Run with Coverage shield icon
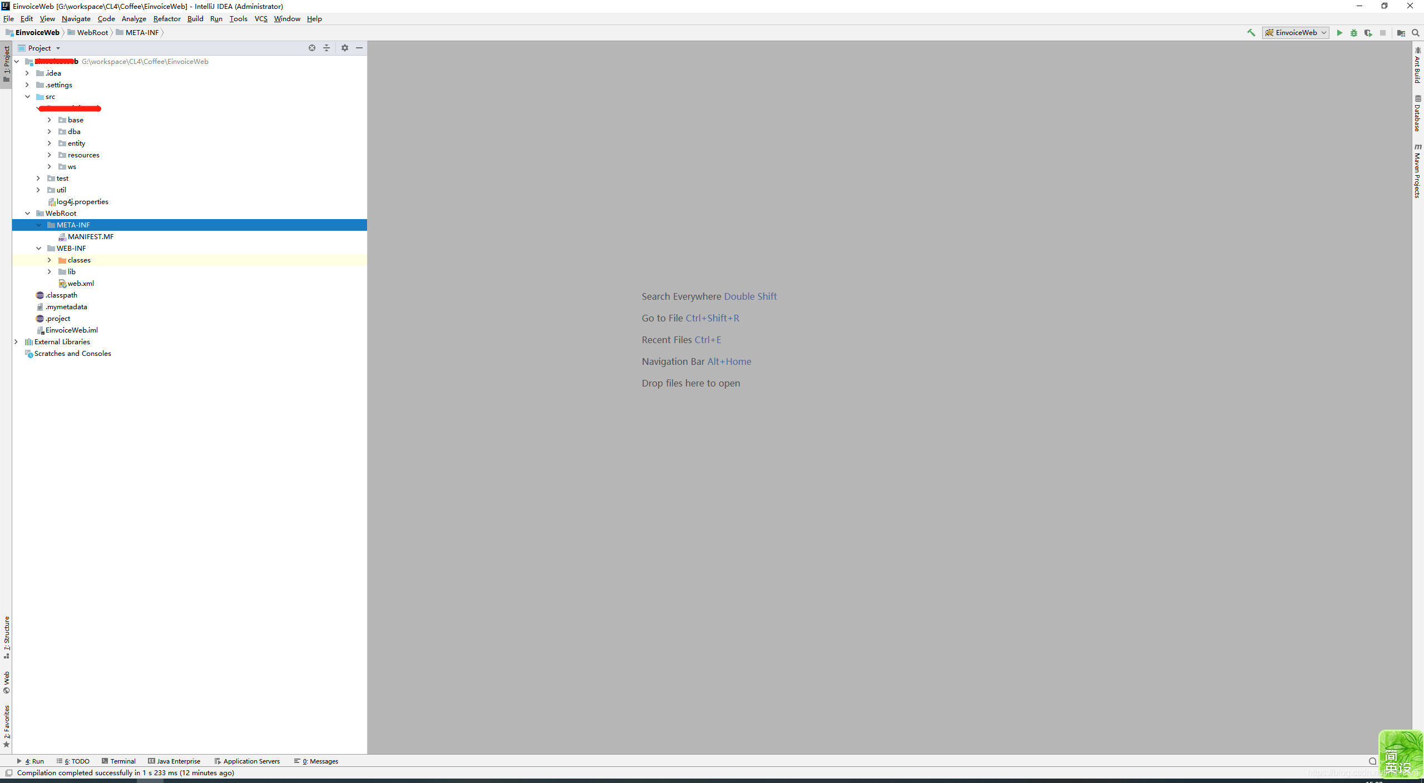1424x783 pixels. click(1368, 33)
